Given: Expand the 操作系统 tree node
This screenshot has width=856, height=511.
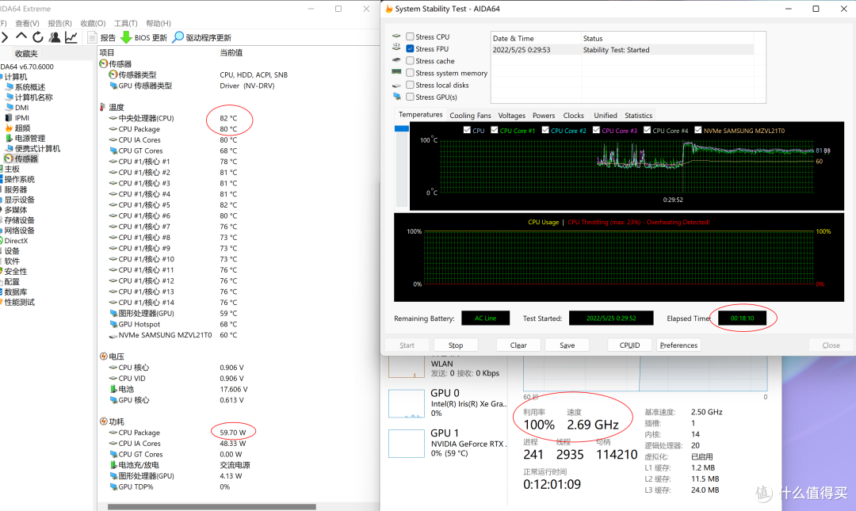Looking at the screenshot, I should point(20,179).
